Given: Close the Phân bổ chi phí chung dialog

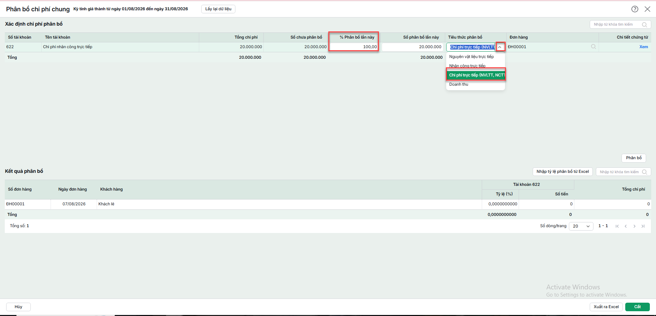Looking at the screenshot, I should 647,9.
